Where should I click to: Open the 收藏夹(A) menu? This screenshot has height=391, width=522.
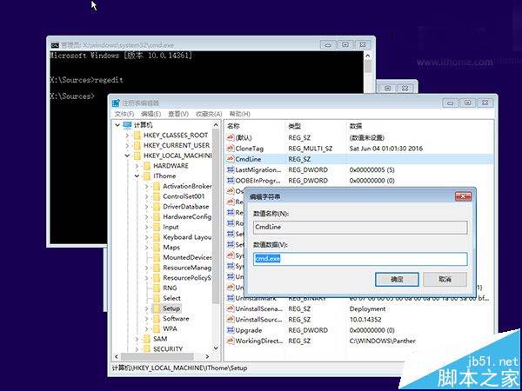209,114
